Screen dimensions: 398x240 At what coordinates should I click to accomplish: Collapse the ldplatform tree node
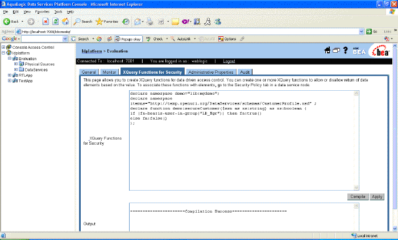click(x=3, y=53)
